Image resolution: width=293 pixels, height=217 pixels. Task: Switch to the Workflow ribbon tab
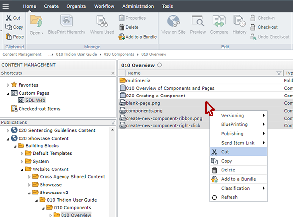(x=105, y=6)
